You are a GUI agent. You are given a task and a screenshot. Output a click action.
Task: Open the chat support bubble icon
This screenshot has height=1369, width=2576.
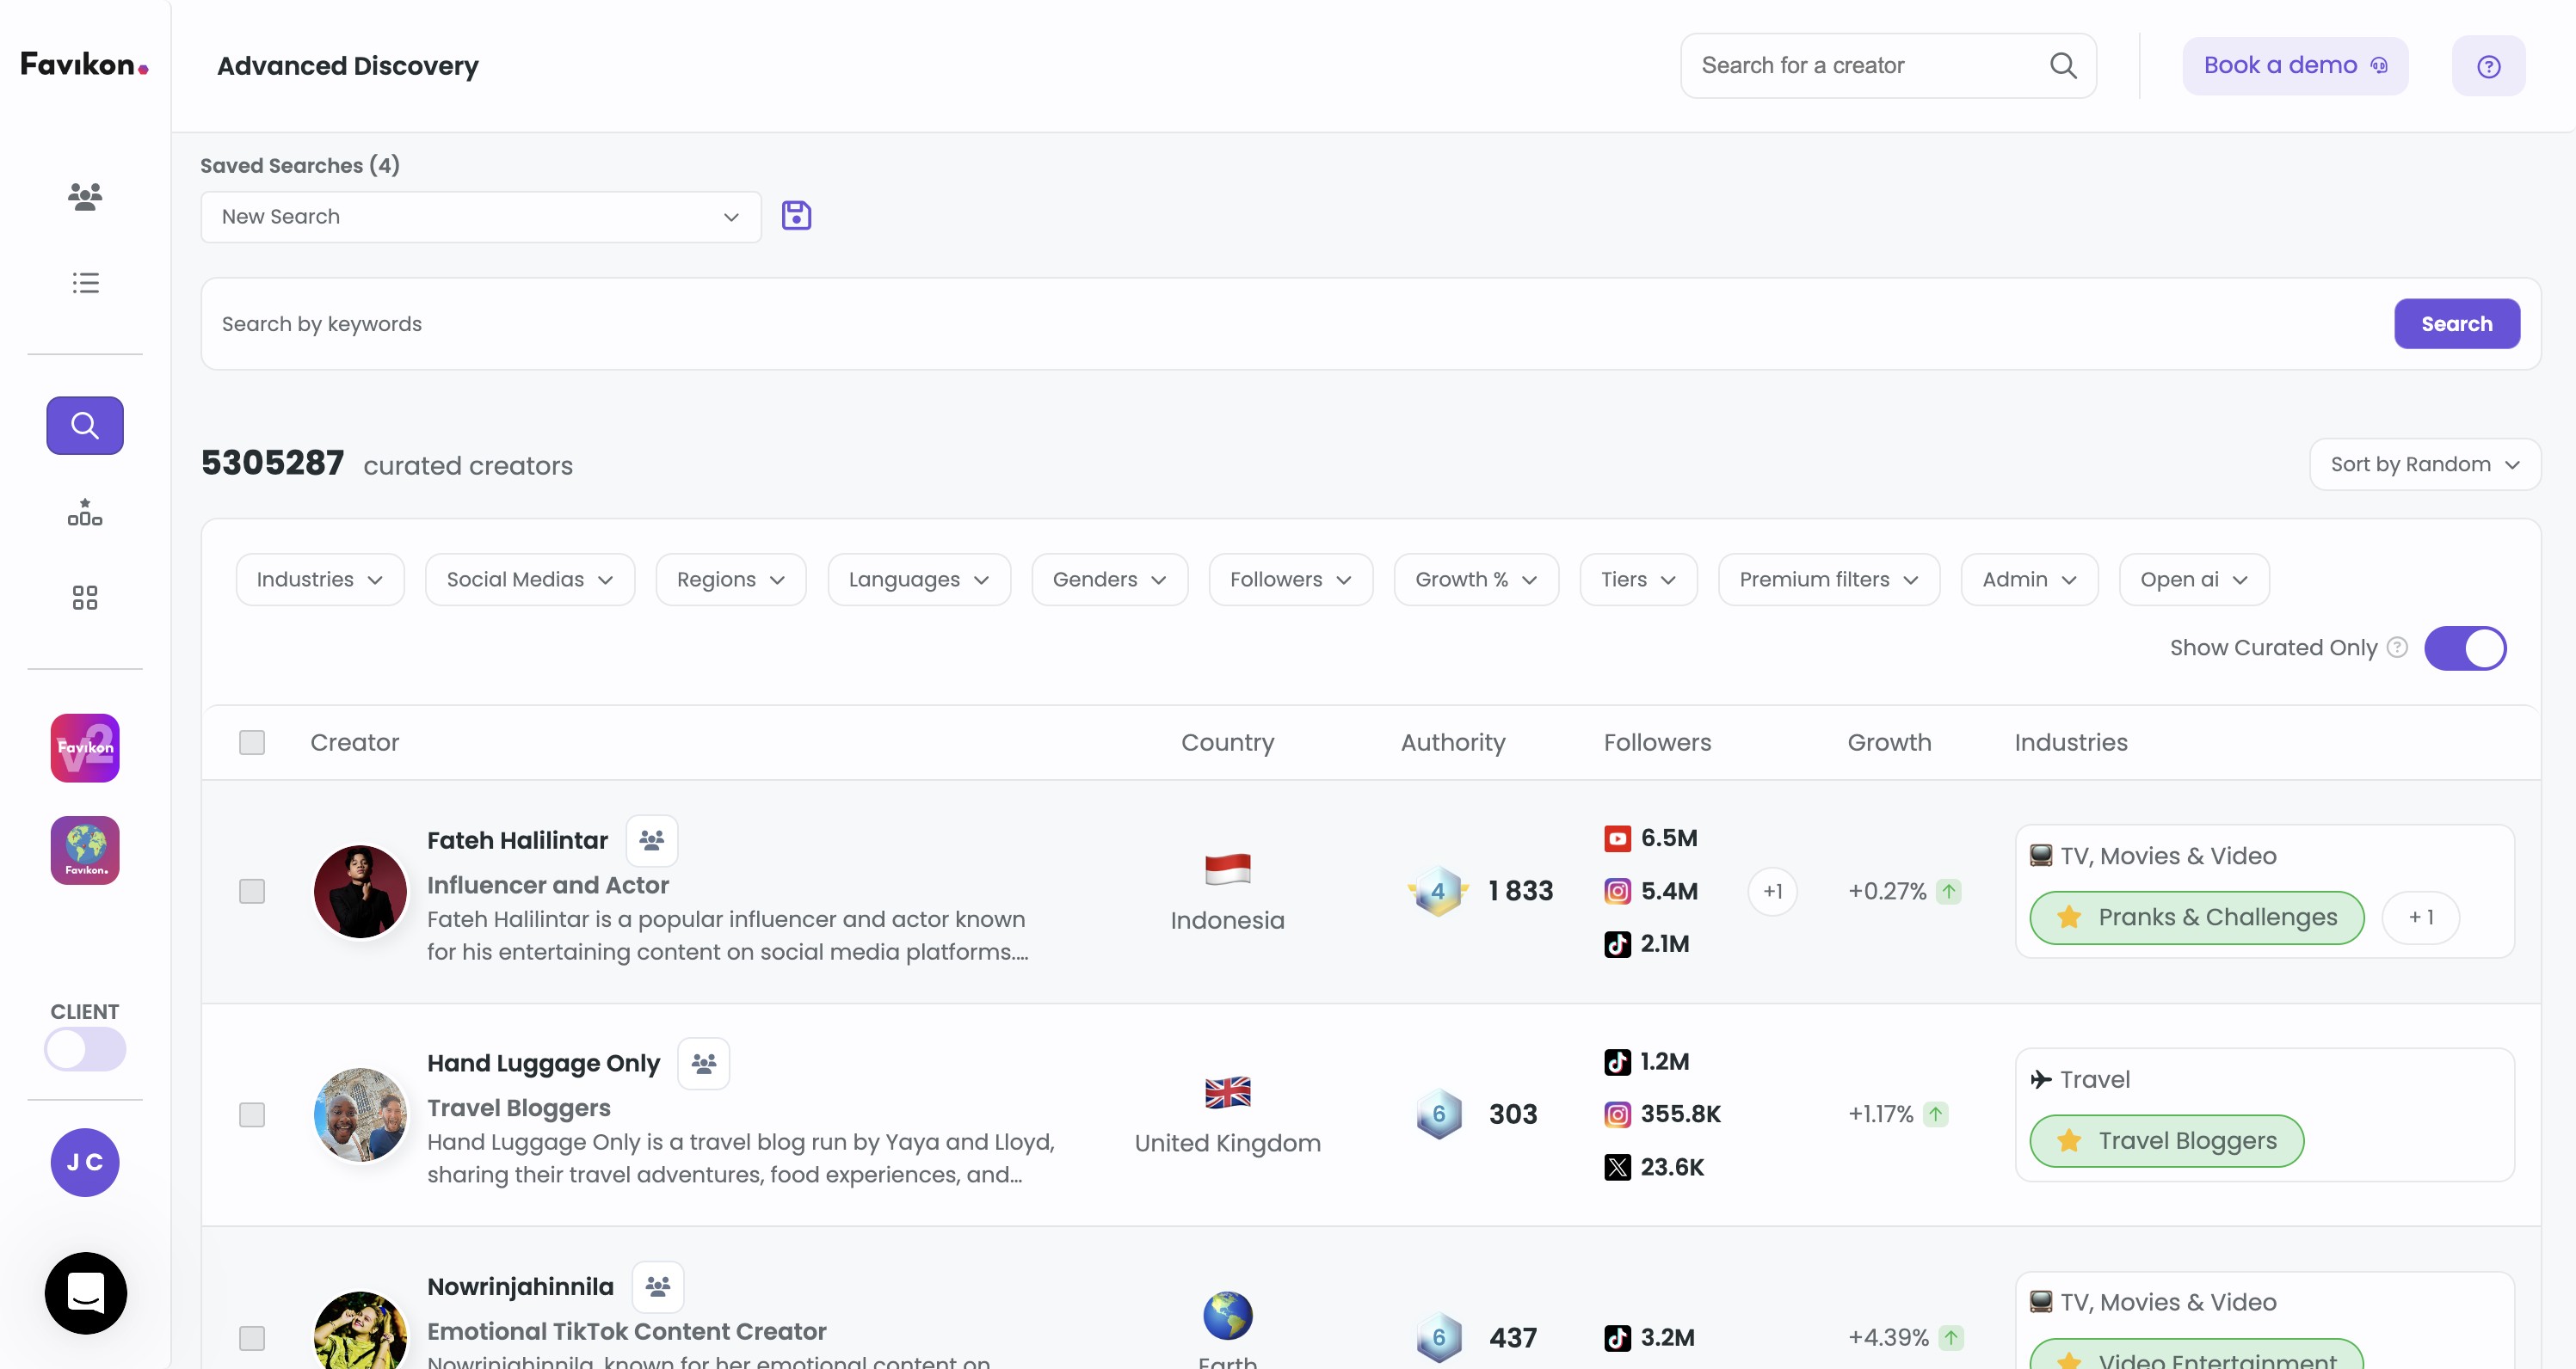point(86,1292)
